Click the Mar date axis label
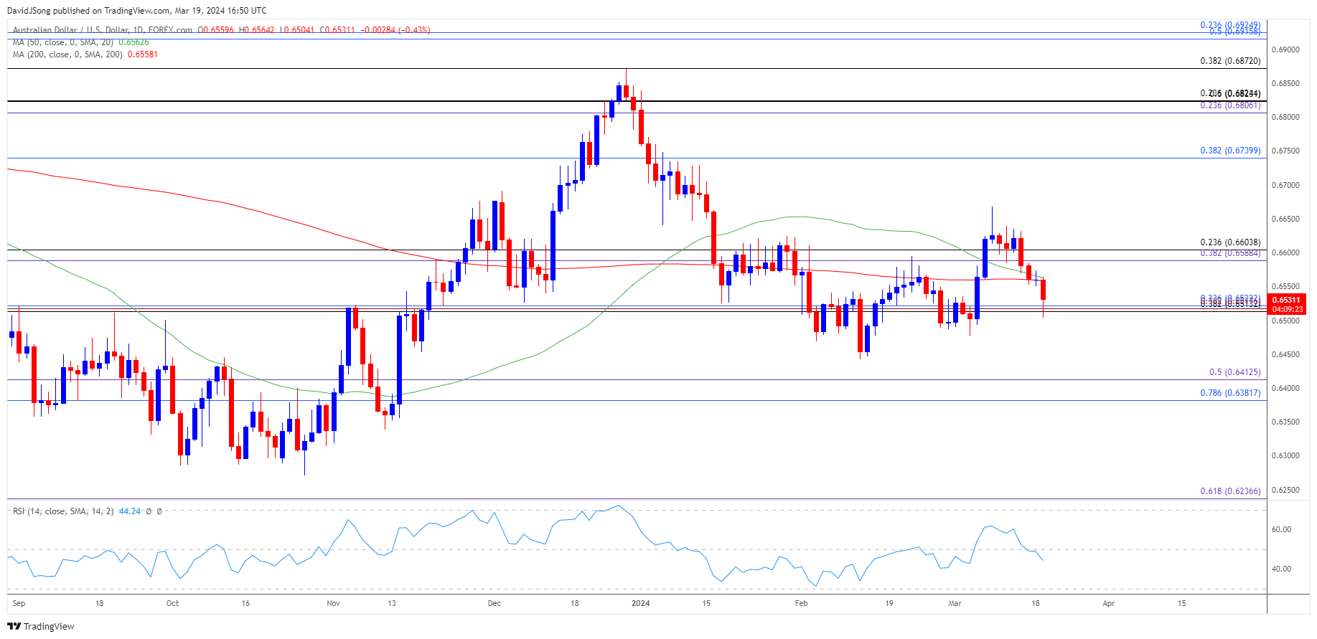The image size is (1317, 639). click(x=955, y=603)
